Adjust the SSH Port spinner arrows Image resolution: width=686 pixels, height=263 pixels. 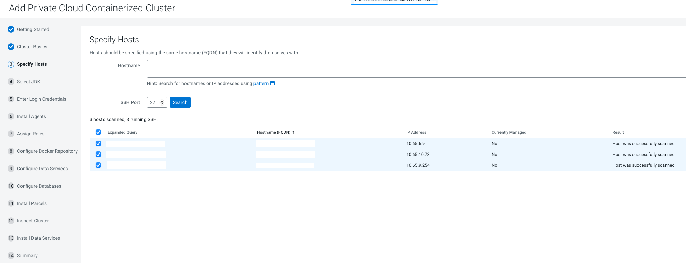point(162,102)
